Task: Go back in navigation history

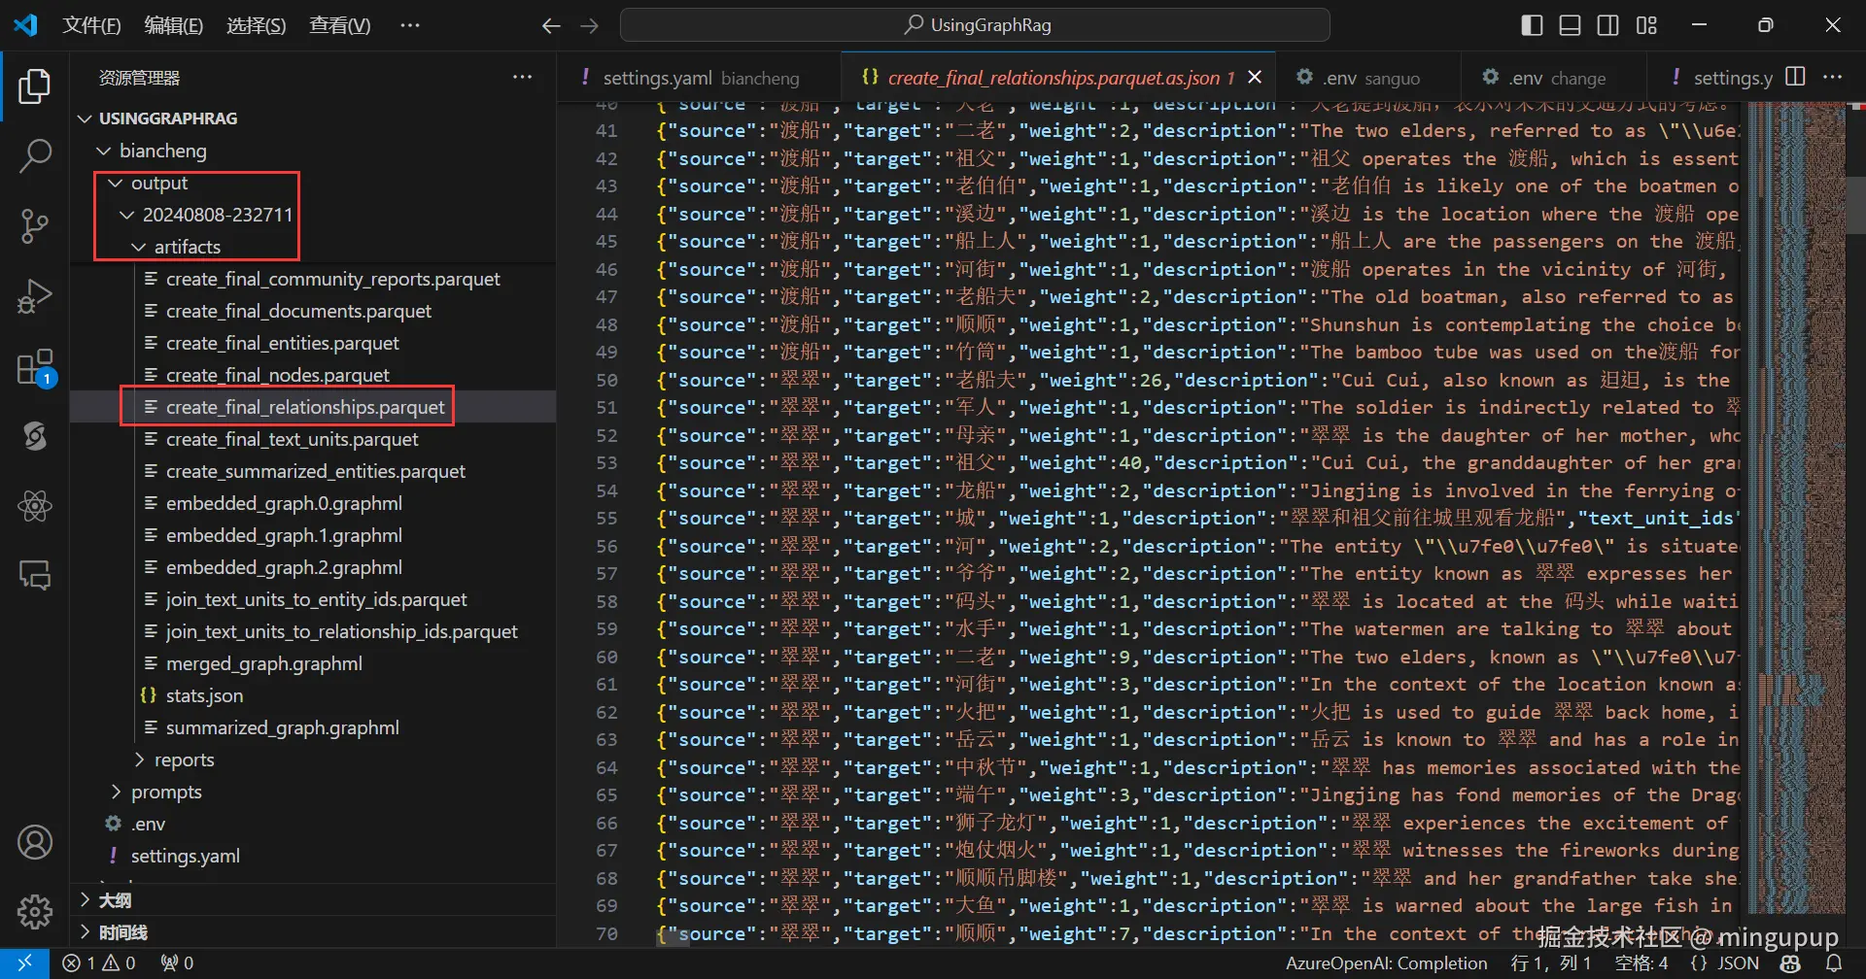Action: 551,25
